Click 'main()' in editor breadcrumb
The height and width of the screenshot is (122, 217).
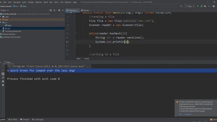pyautogui.click(x=86, y=59)
